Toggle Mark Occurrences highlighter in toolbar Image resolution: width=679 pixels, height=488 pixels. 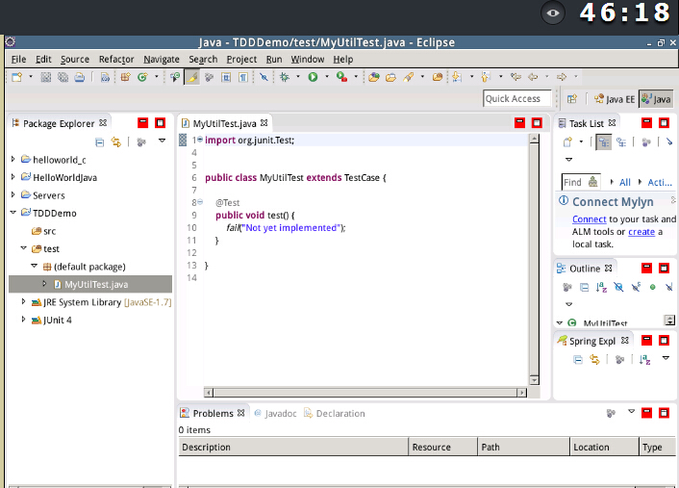(x=192, y=77)
